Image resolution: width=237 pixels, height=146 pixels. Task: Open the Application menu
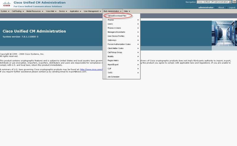coord(75,11)
